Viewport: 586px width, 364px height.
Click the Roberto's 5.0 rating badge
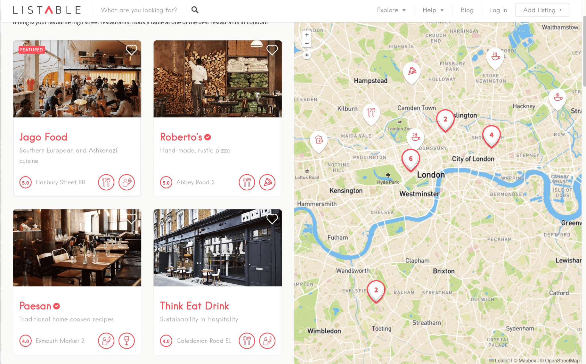166,183
